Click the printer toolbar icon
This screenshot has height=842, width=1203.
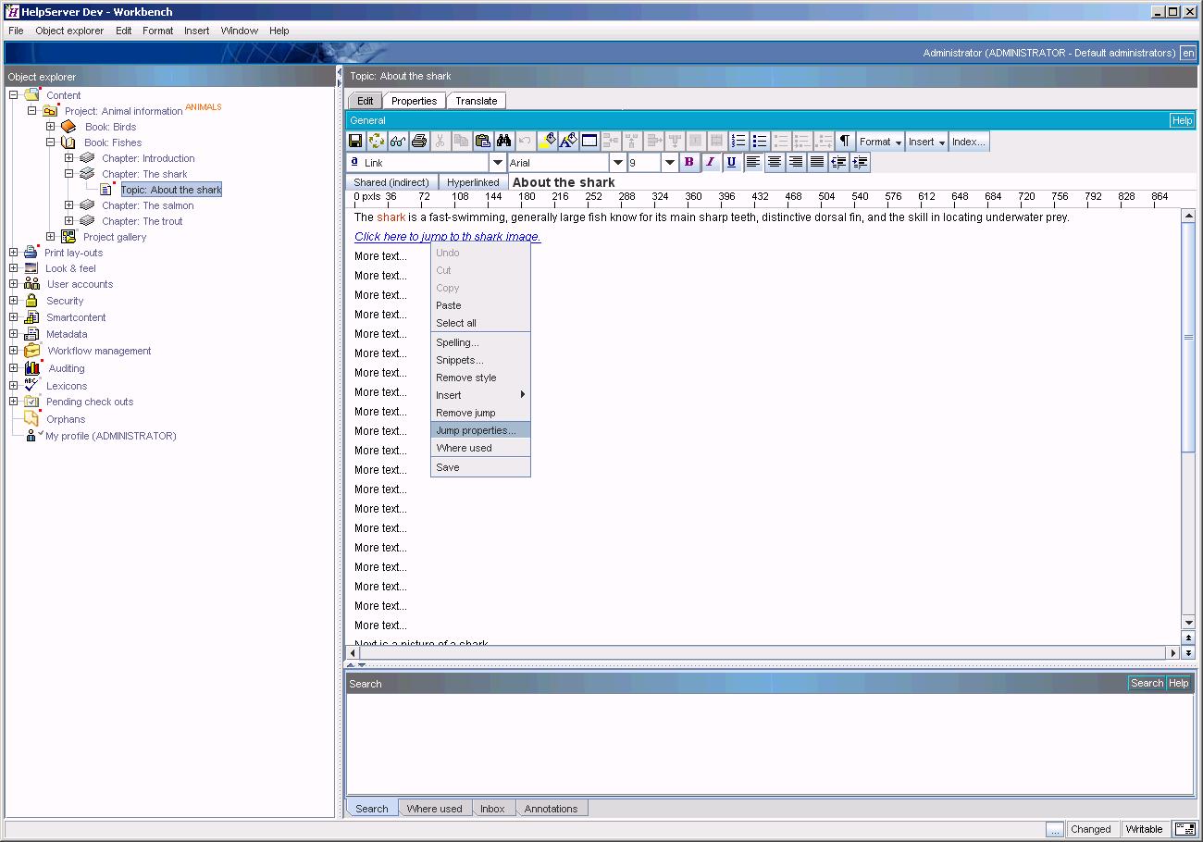click(x=419, y=142)
